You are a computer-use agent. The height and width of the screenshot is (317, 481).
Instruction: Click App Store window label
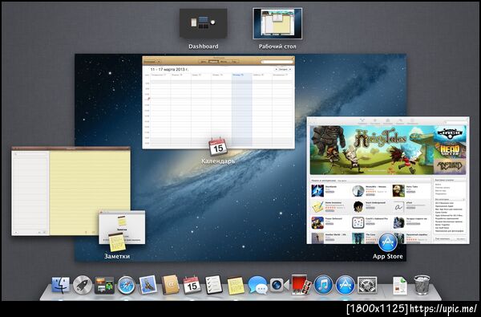point(388,256)
